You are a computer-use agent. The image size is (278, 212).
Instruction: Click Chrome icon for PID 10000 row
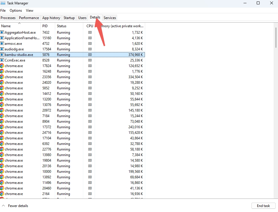[x=2, y=172]
